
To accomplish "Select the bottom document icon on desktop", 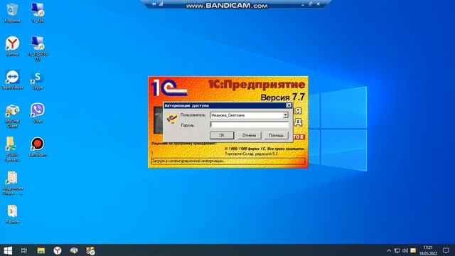I will [x=12, y=214].
